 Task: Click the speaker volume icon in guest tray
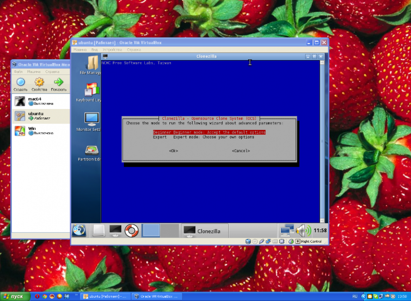303,231
